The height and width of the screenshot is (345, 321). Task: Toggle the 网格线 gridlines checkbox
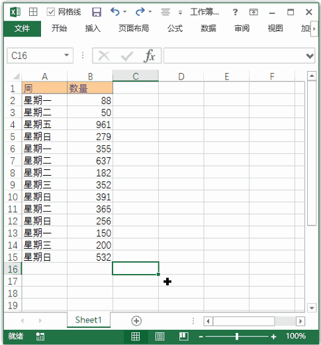(51, 12)
